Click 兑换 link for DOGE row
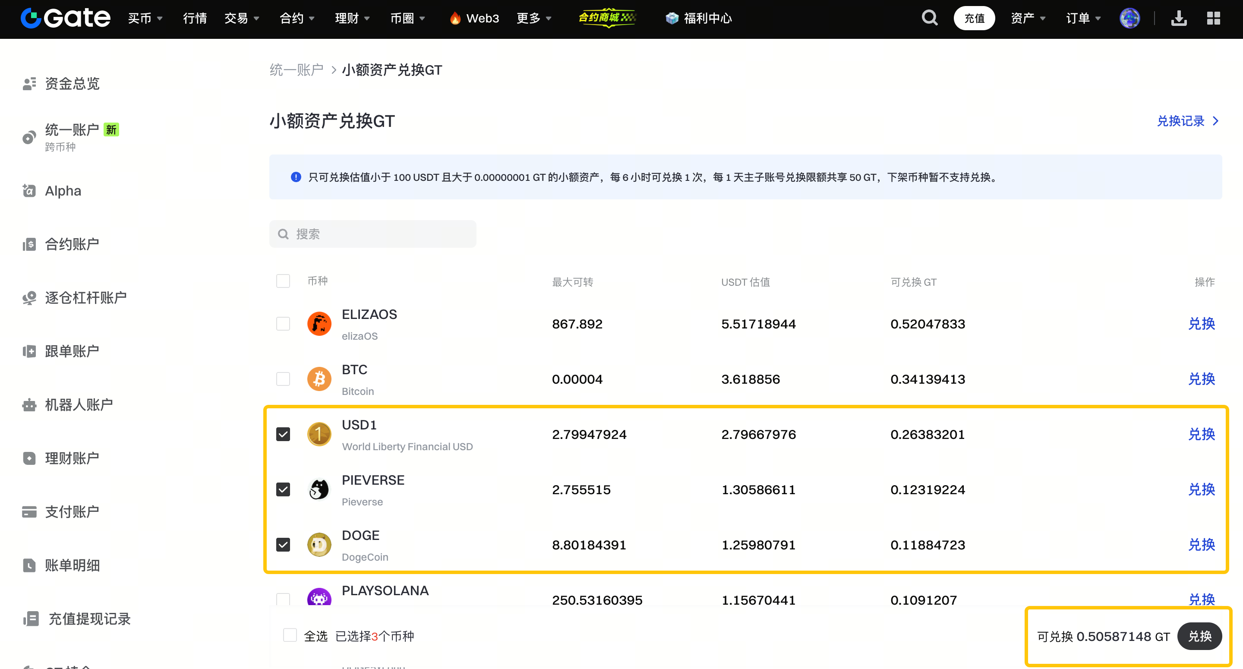This screenshot has width=1243, height=669. click(x=1201, y=545)
